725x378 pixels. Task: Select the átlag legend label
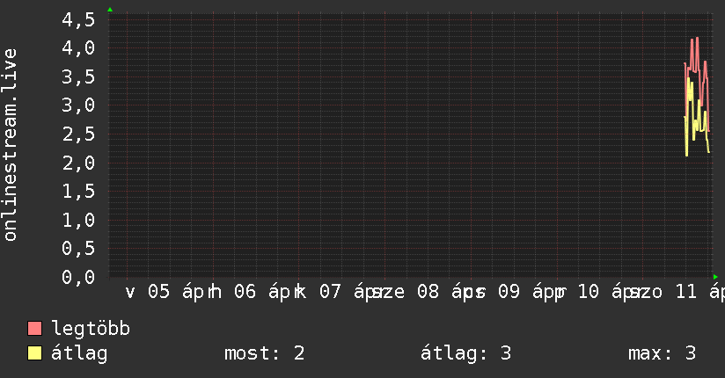click(79, 353)
